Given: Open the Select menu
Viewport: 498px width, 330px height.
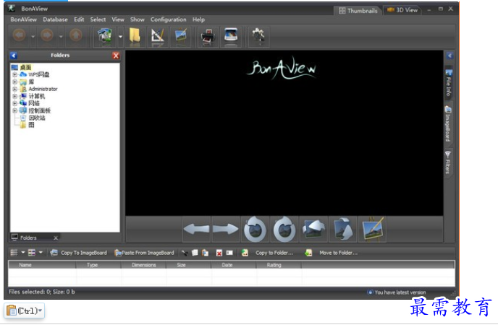Looking at the screenshot, I should click(x=98, y=19).
